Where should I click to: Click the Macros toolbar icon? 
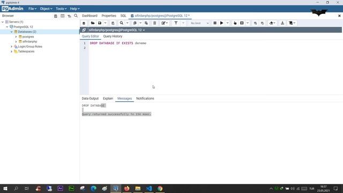click(x=292, y=23)
